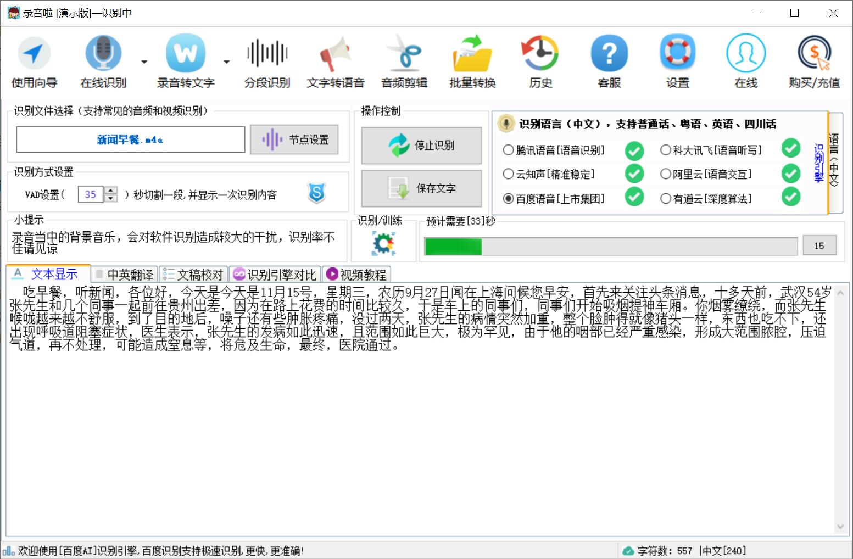
Task: Switch to the 文本显示 tab
Action: [x=48, y=274]
